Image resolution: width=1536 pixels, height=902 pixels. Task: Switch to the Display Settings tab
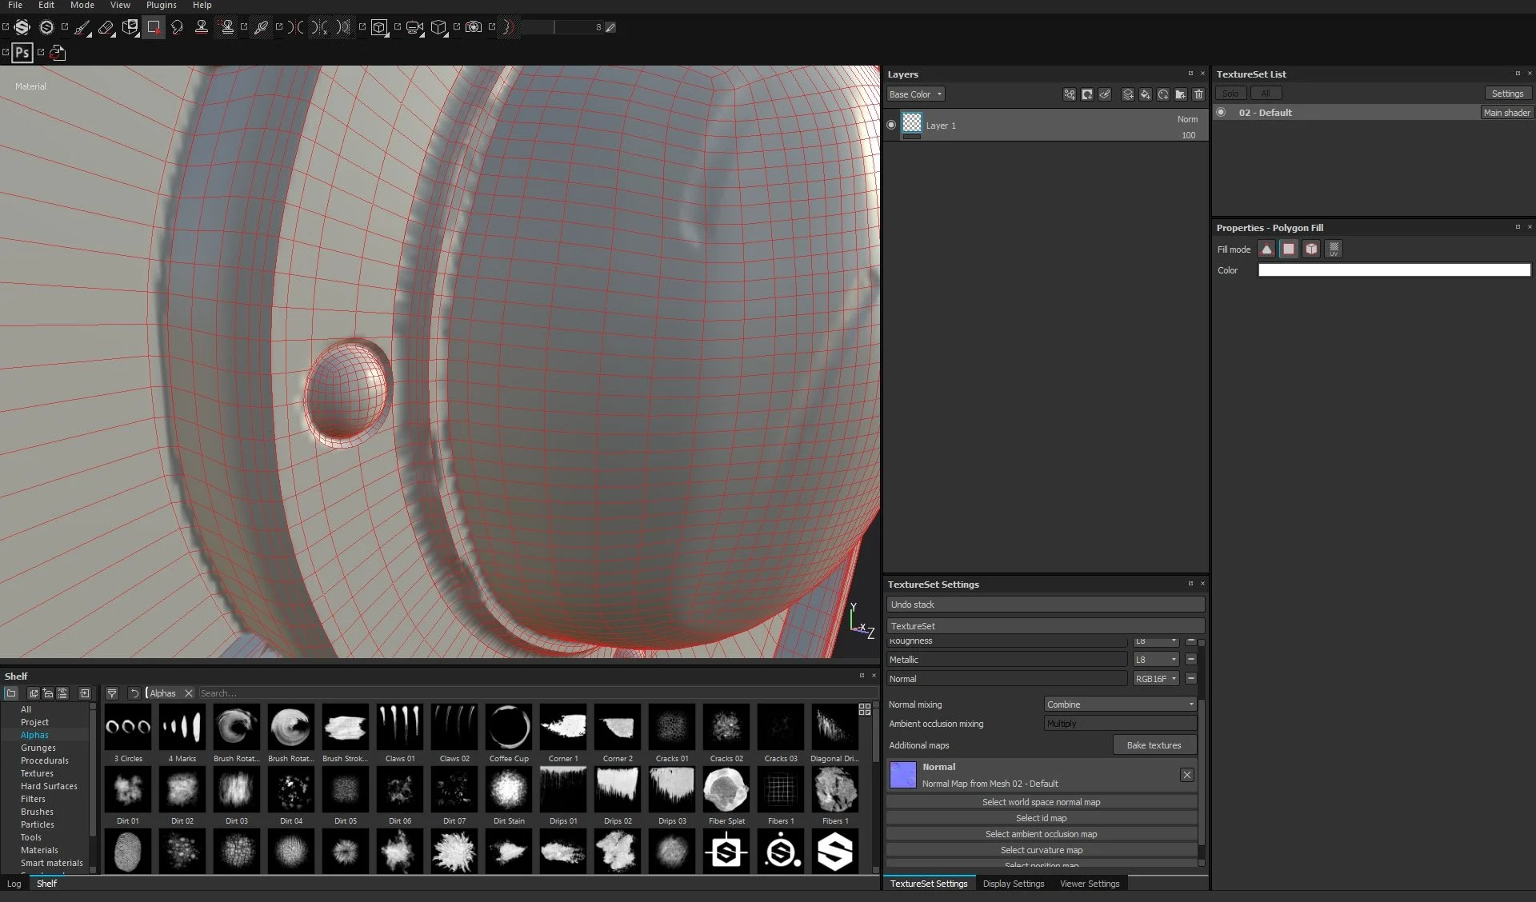1014,884
